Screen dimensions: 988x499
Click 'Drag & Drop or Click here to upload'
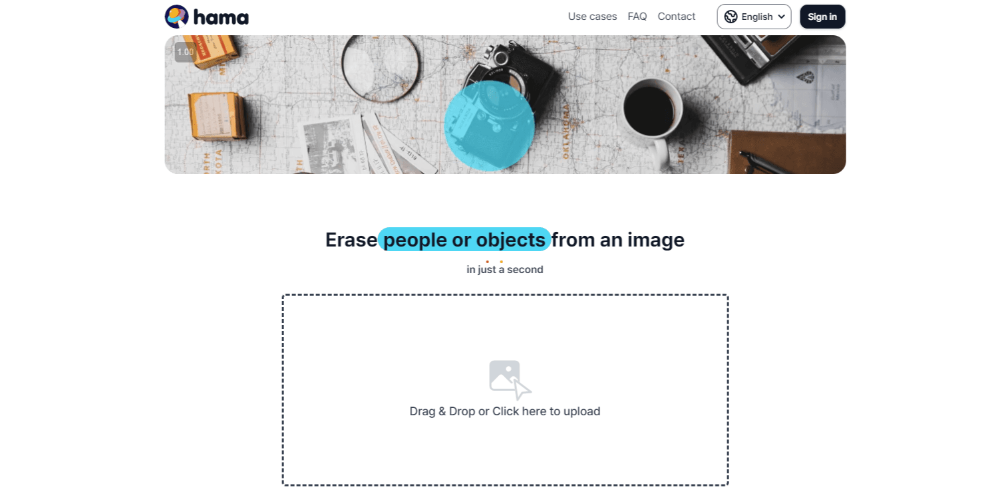(505, 411)
